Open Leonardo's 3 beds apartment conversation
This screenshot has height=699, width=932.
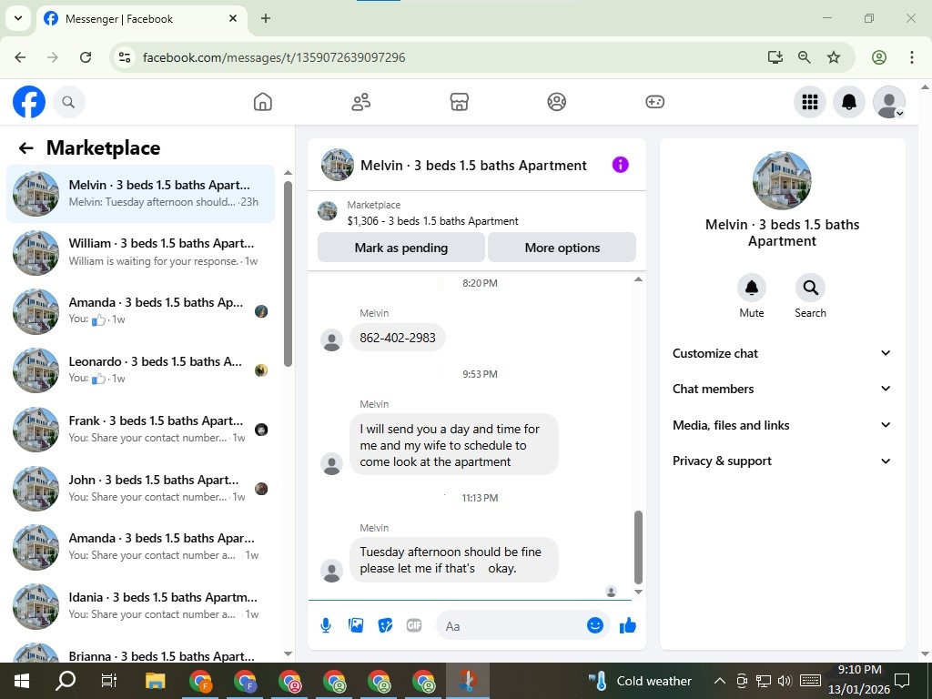pos(141,370)
